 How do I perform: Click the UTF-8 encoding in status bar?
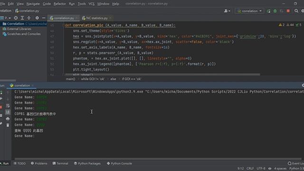coord(261,169)
